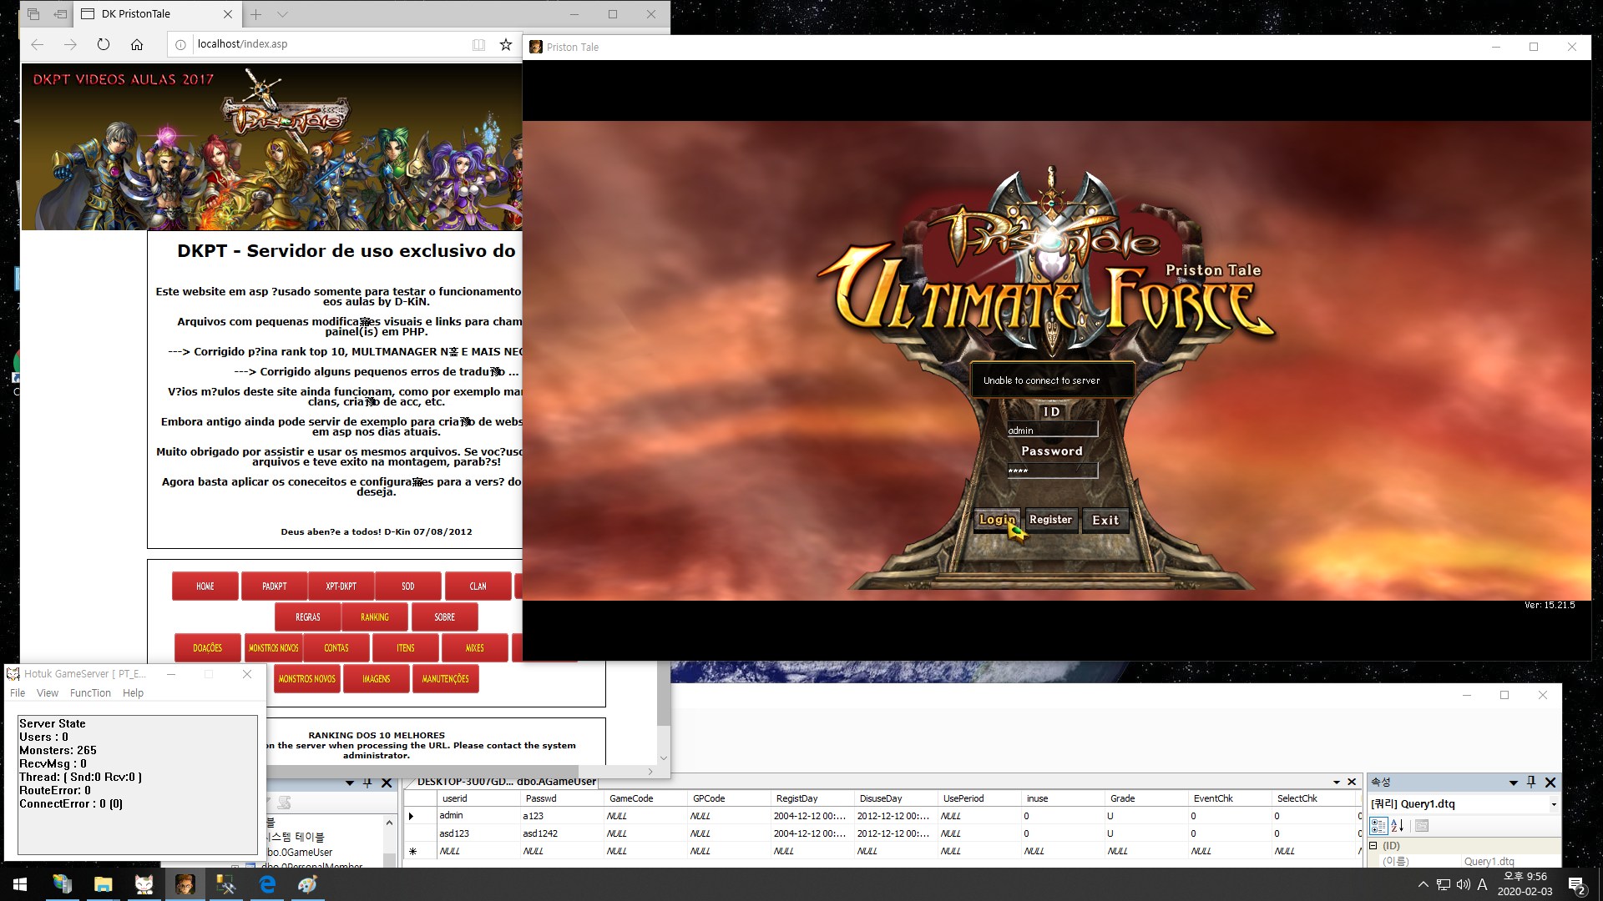Open the File menu in Hotuk GameServer
1603x901 pixels.
point(18,693)
